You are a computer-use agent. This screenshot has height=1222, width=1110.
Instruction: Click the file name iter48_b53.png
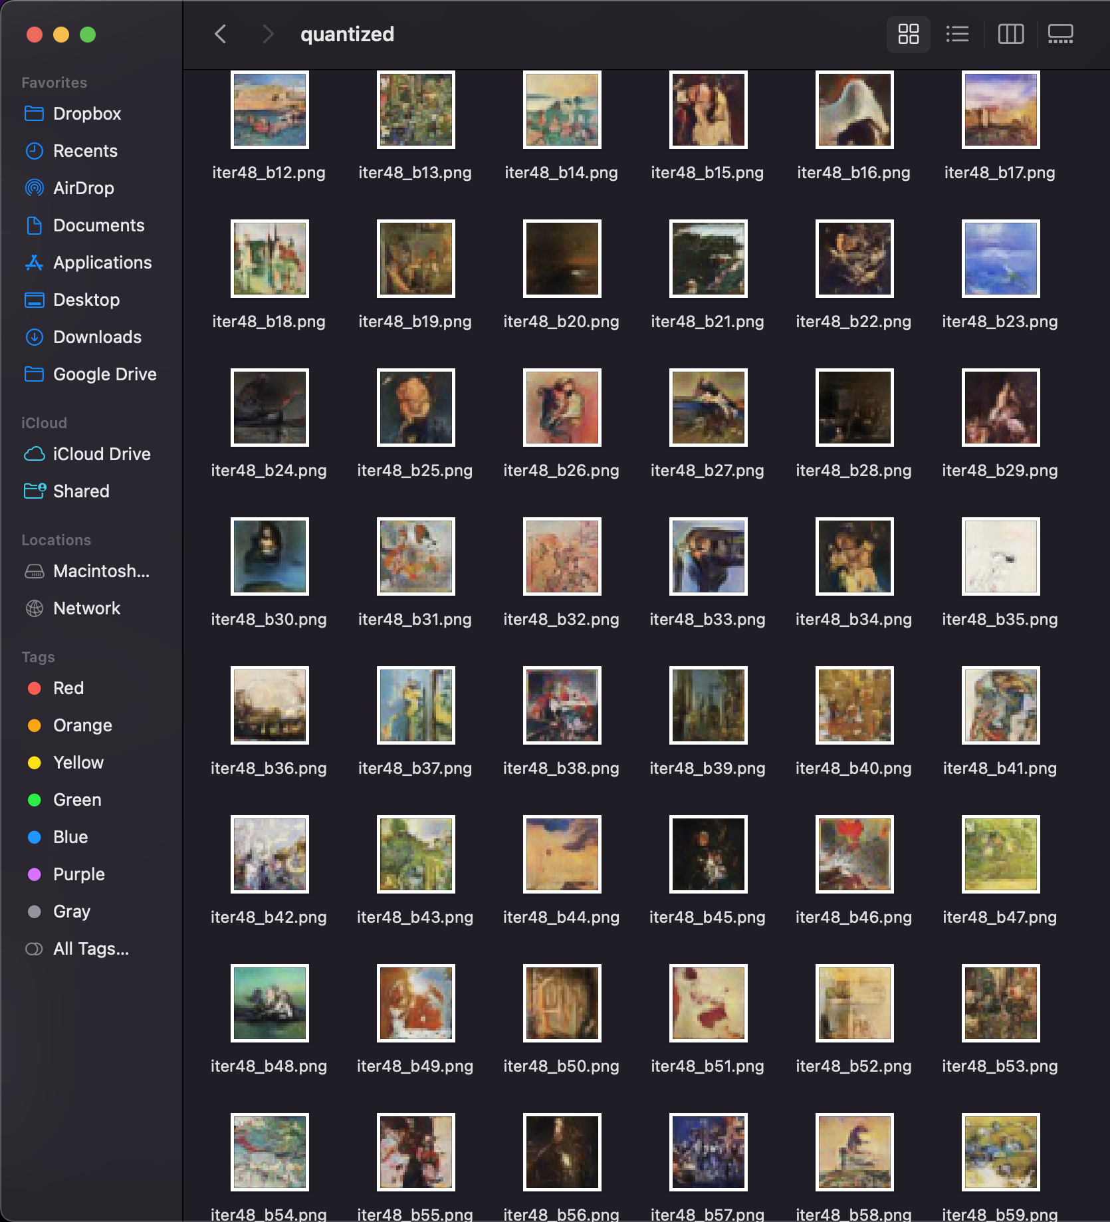1000,1066
